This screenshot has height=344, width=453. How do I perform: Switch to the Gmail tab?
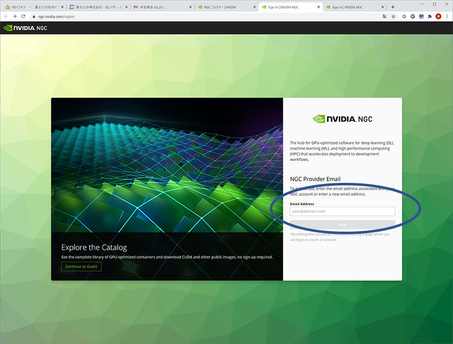click(x=163, y=7)
